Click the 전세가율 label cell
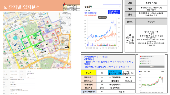This screenshot has height=95, width=170. click(x=88, y=88)
